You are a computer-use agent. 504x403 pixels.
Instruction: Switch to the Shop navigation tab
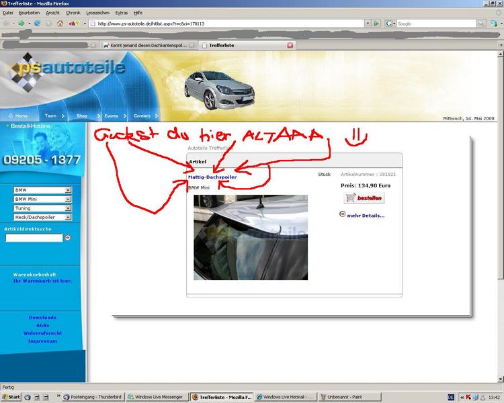coord(82,116)
